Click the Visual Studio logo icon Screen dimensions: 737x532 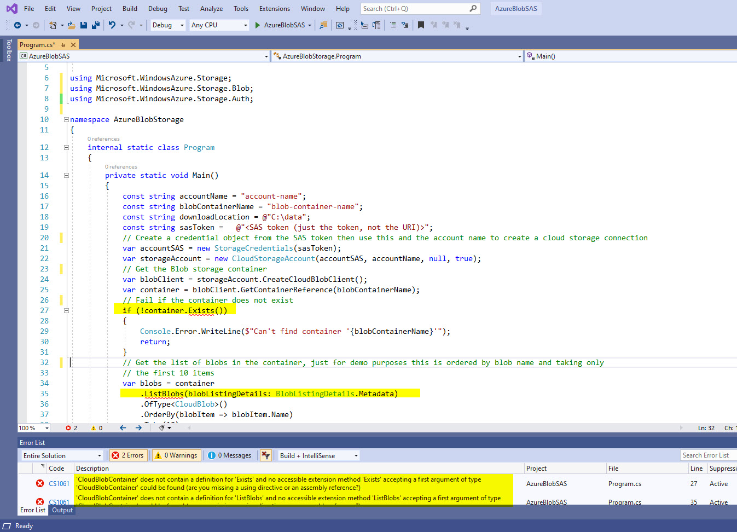coord(11,9)
